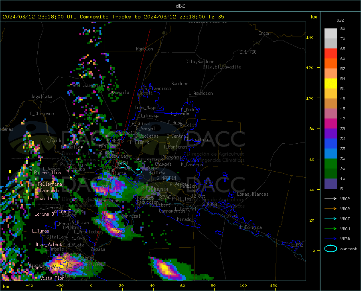
Task: Click the Uspallata map label
Action: (41, 96)
